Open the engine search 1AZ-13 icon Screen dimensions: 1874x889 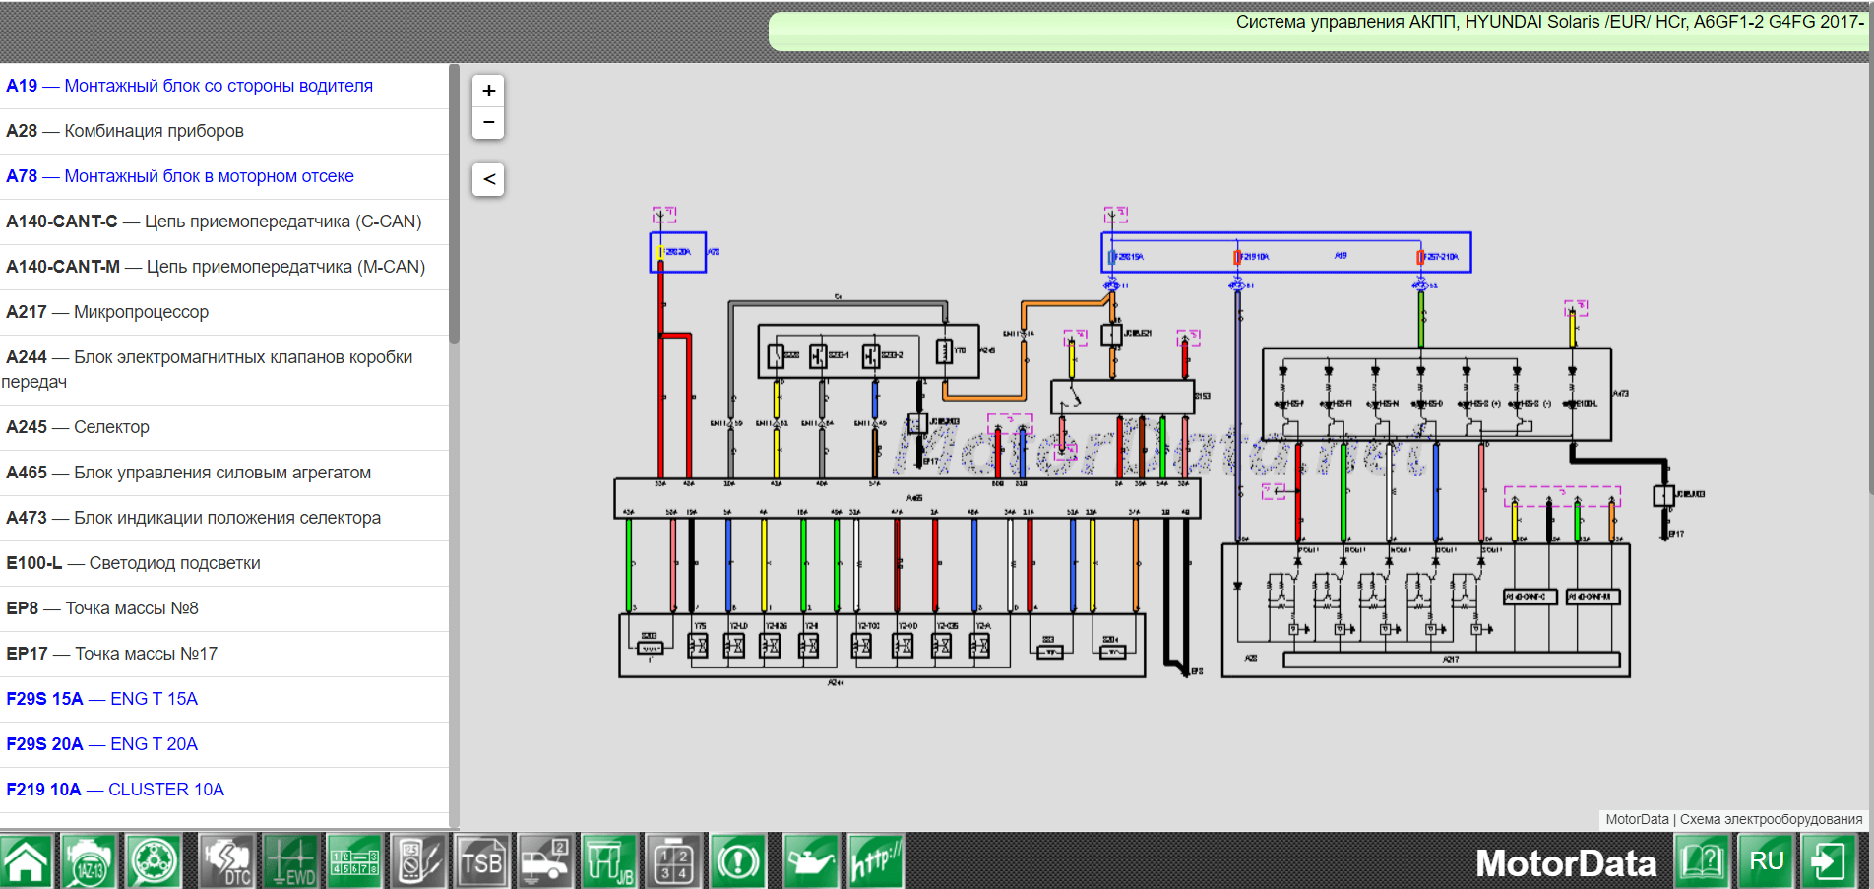[90, 861]
